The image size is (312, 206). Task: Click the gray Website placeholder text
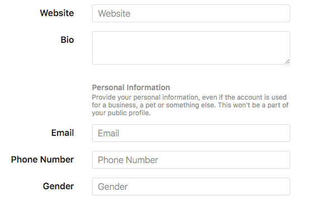(x=114, y=13)
